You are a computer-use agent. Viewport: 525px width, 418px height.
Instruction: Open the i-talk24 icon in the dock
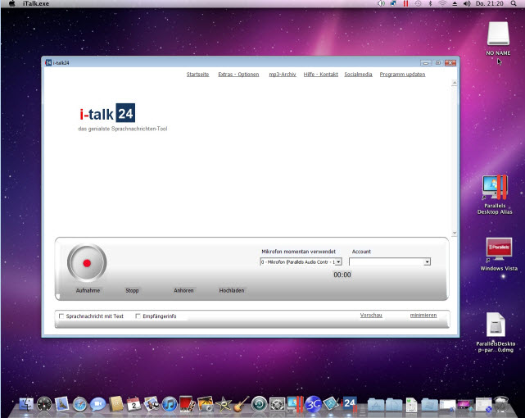350,402
